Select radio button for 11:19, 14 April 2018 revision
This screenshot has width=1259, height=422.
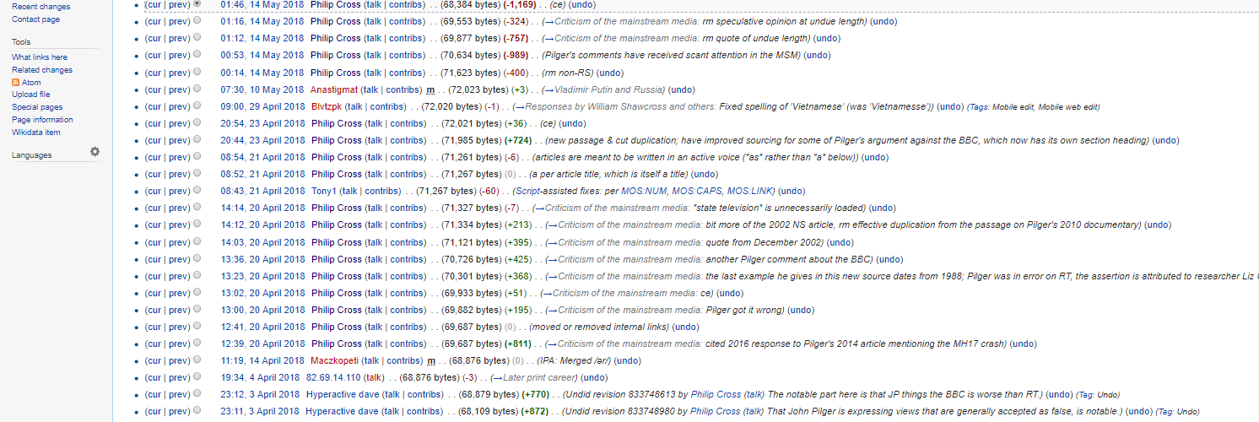[197, 360]
